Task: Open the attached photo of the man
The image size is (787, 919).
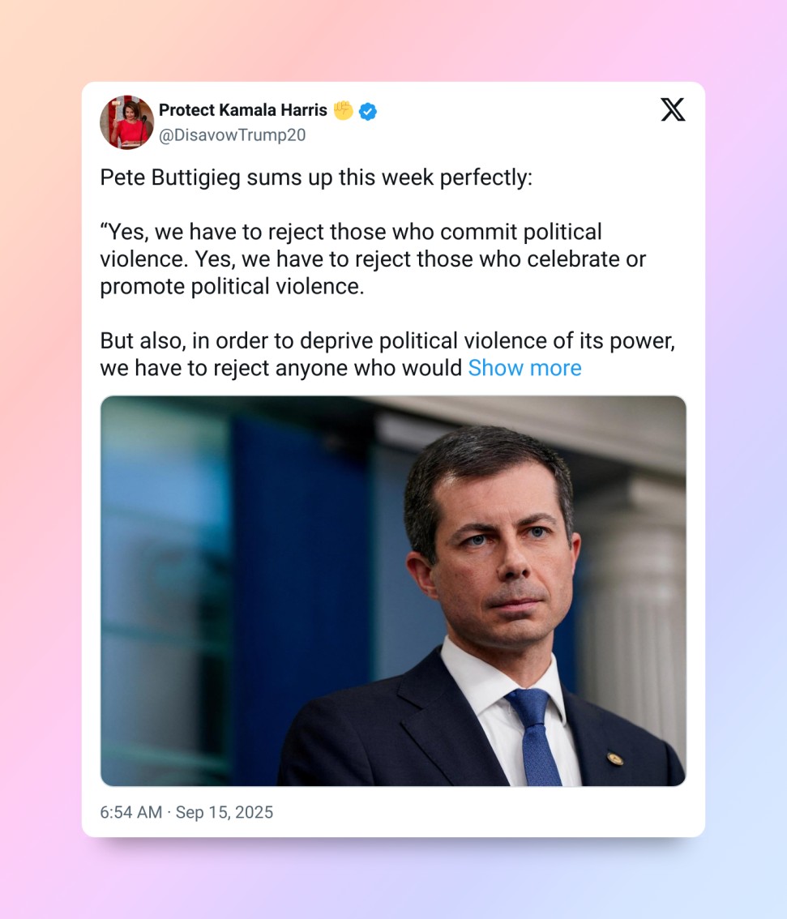Action: tap(393, 591)
